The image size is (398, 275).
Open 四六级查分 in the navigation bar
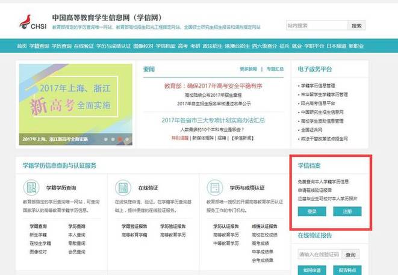point(264,46)
